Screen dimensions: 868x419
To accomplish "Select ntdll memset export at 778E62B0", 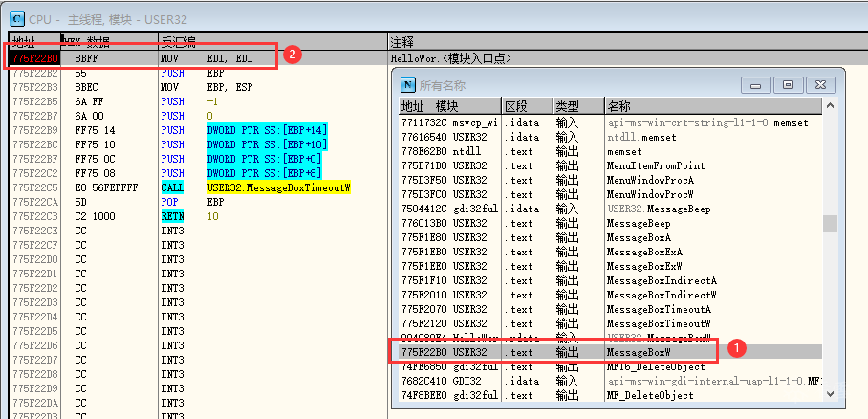I will [x=611, y=152].
